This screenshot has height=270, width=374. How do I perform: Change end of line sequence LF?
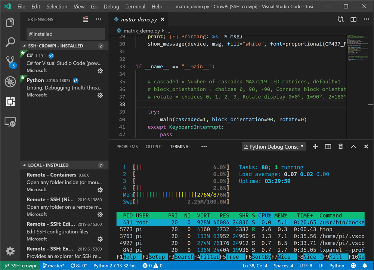[321, 266]
